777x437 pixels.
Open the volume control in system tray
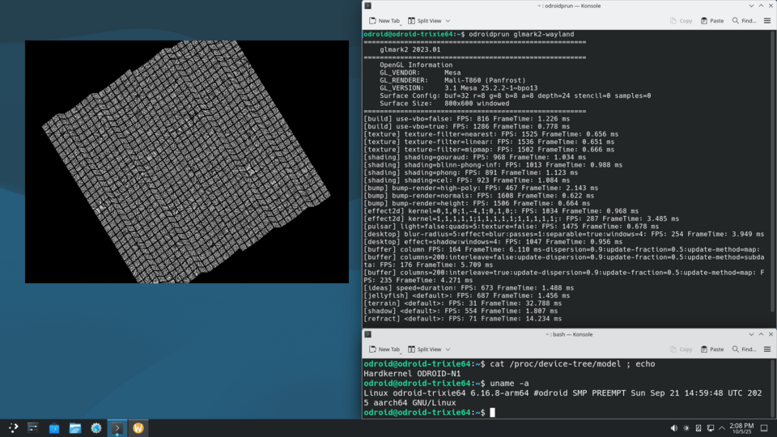(674, 427)
